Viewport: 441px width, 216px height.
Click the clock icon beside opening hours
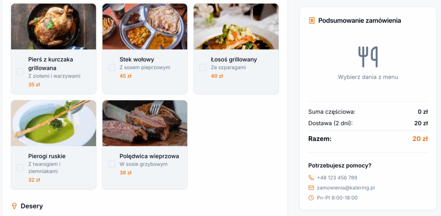tap(311, 198)
